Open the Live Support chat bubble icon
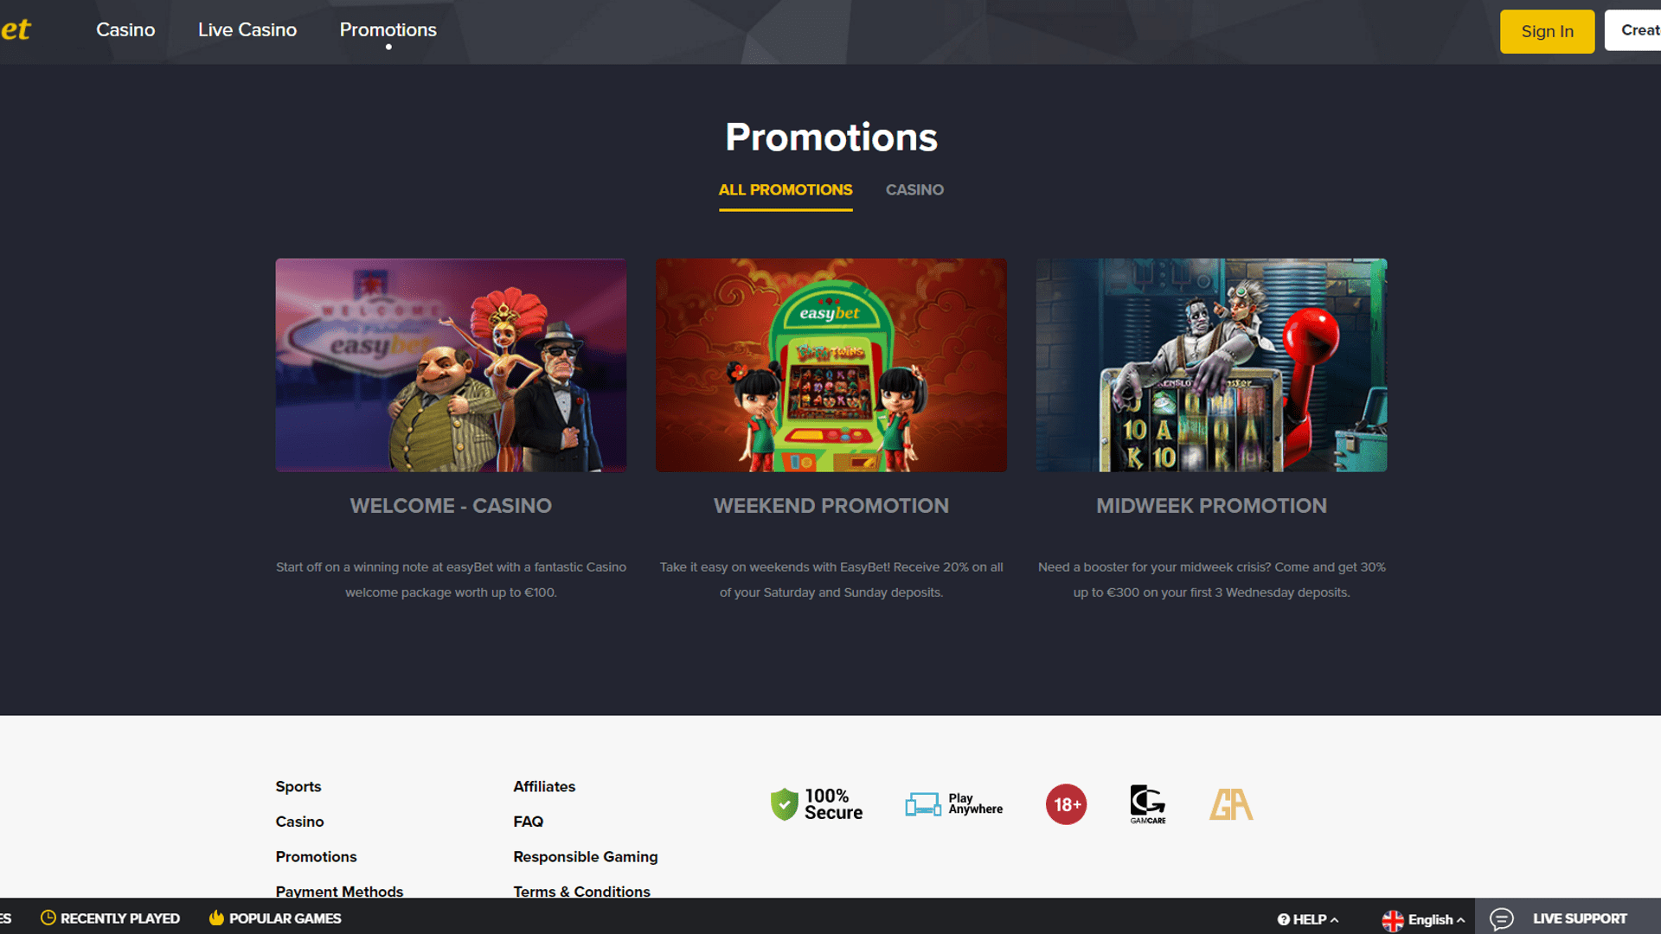1661x934 pixels. pyautogui.click(x=1502, y=918)
